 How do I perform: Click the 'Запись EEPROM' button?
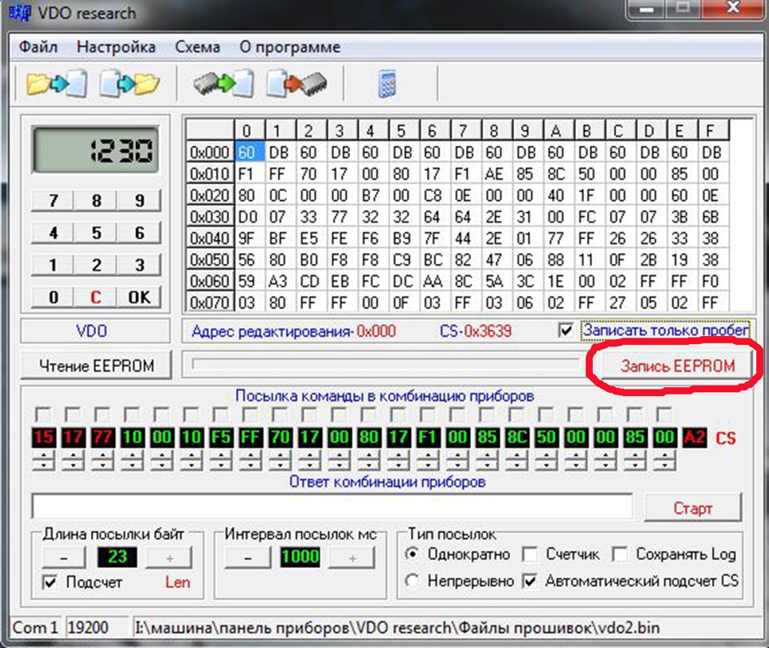point(678,366)
